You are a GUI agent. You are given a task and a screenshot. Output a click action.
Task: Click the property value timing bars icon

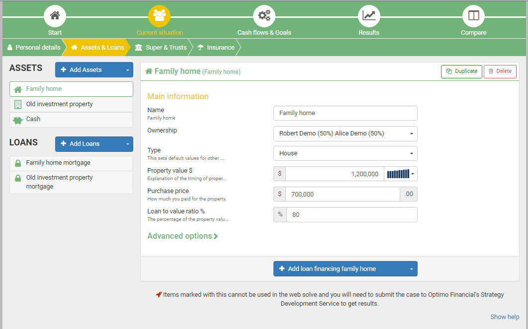(x=398, y=174)
